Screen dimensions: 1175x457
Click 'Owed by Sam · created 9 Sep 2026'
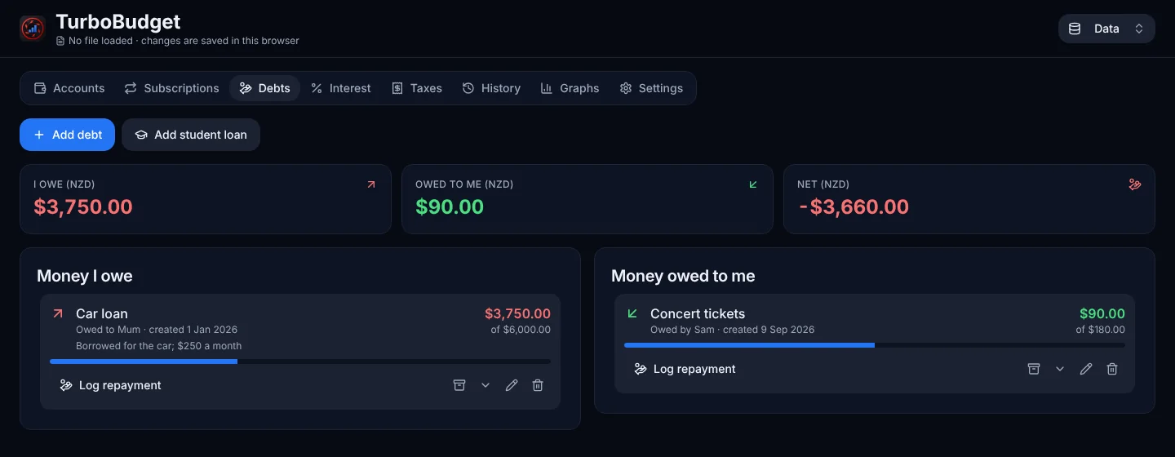pos(733,330)
